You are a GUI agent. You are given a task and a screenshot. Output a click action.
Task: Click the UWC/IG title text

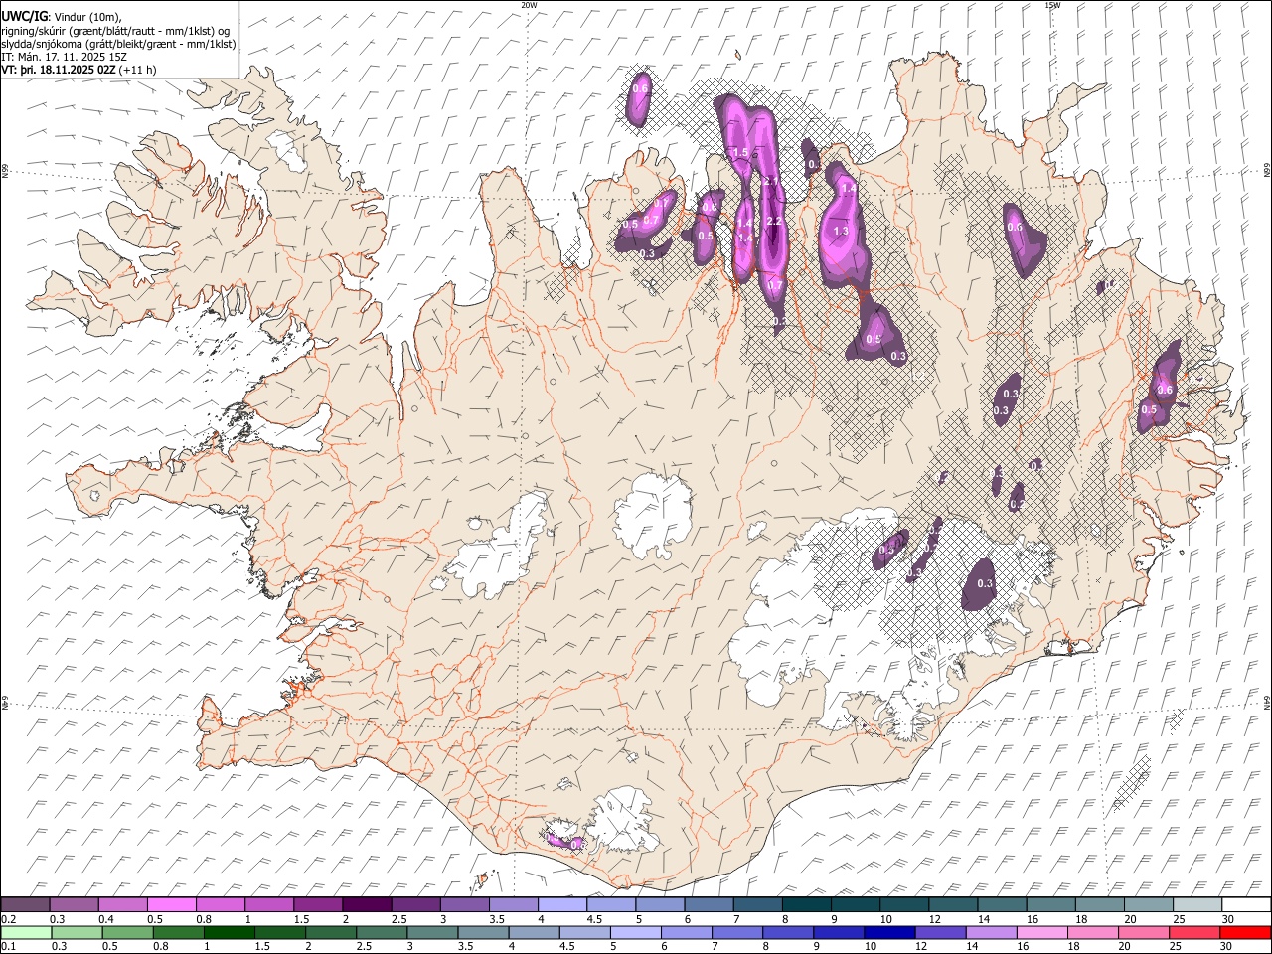24,17
